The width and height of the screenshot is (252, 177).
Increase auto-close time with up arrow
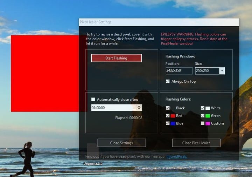pos(139,106)
